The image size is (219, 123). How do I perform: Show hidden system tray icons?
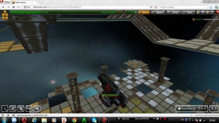193,120
